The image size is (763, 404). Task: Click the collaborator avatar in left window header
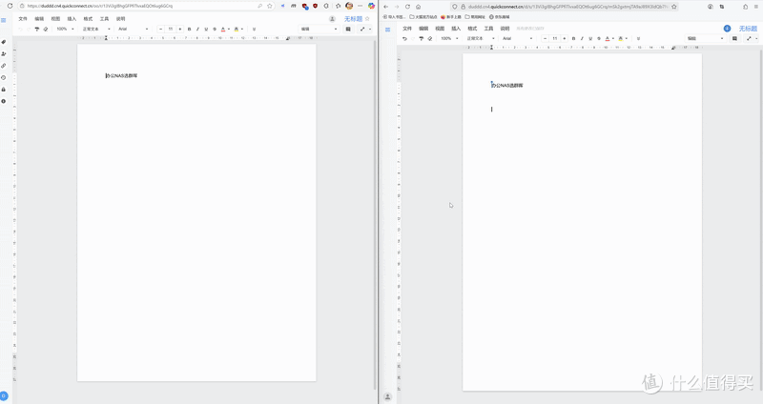(332, 19)
